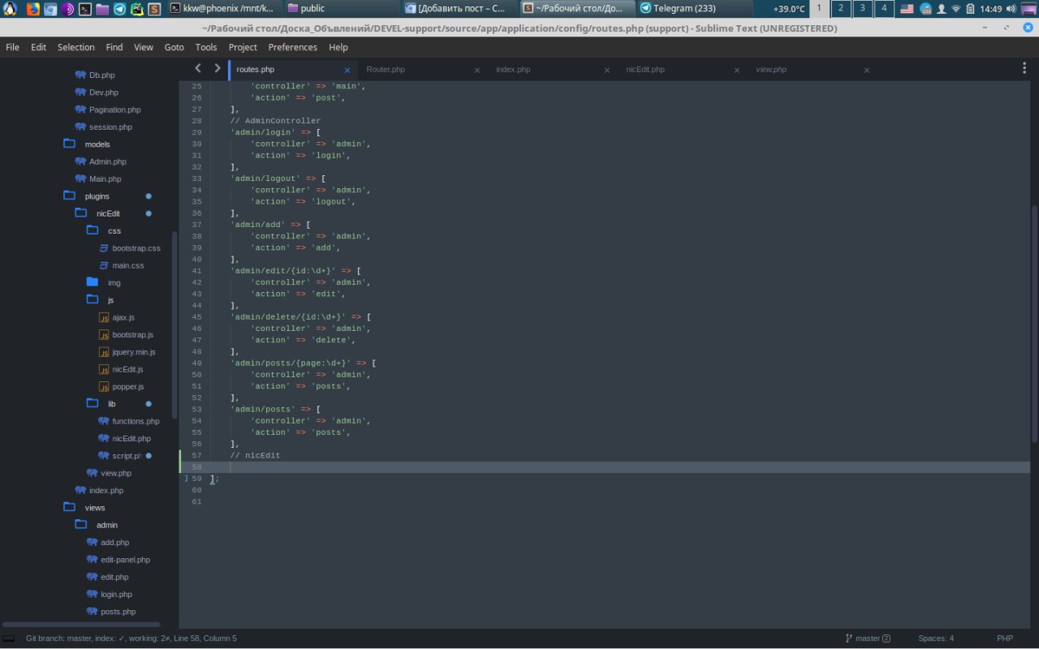1039x649 pixels.
Task: Switch to the kkw@phoenix terminal window
Action: click(x=222, y=9)
